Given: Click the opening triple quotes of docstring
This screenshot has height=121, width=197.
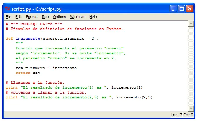Looking at the screenshot, I should (x=19, y=43).
